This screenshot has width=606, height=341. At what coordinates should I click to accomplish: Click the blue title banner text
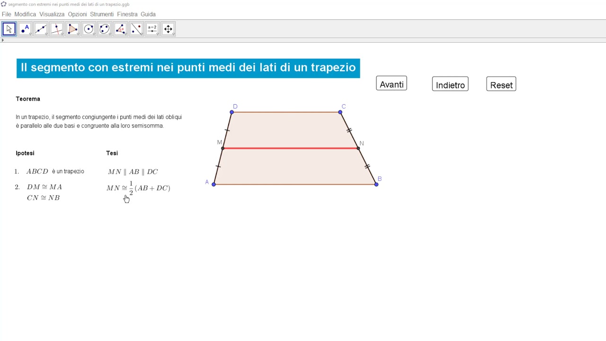(x=188, y=68)
